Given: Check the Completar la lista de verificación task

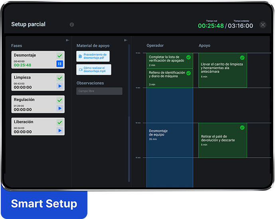Looking at the screenshot, I should tap(188, 57).
